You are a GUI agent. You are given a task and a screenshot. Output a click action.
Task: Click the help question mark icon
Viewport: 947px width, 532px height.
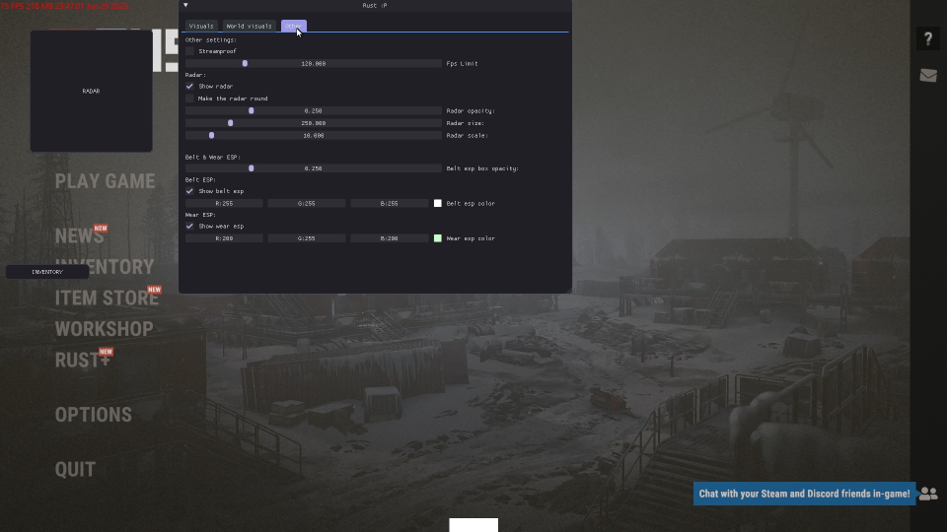click(x=928, y=38)
